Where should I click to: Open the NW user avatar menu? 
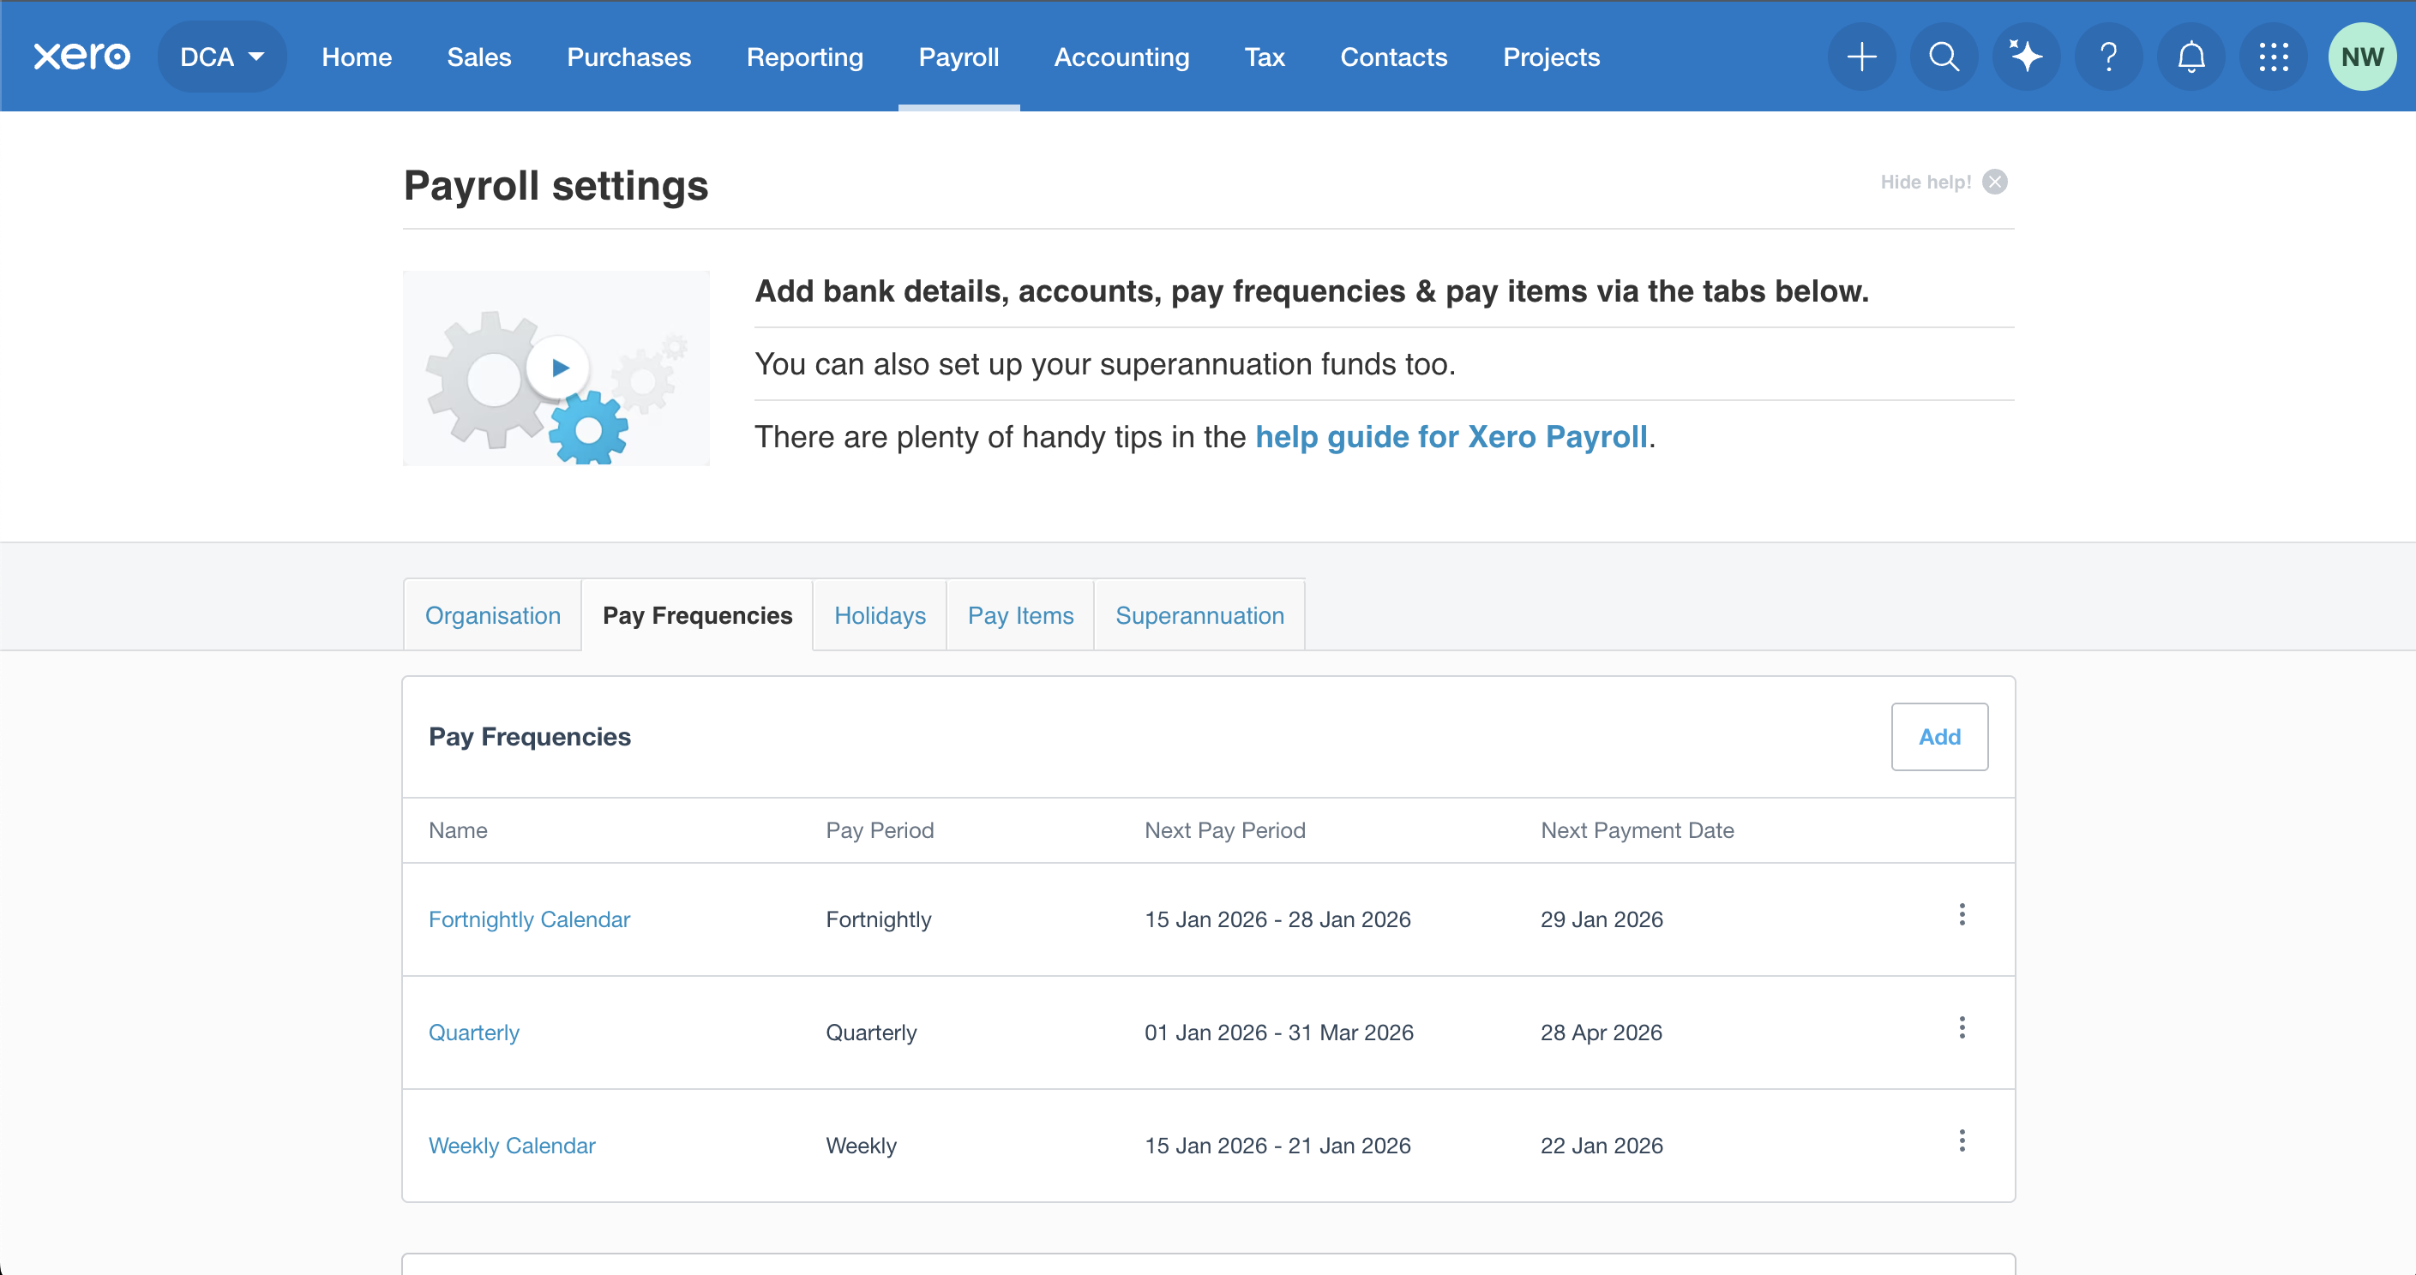click(2362, 57)
